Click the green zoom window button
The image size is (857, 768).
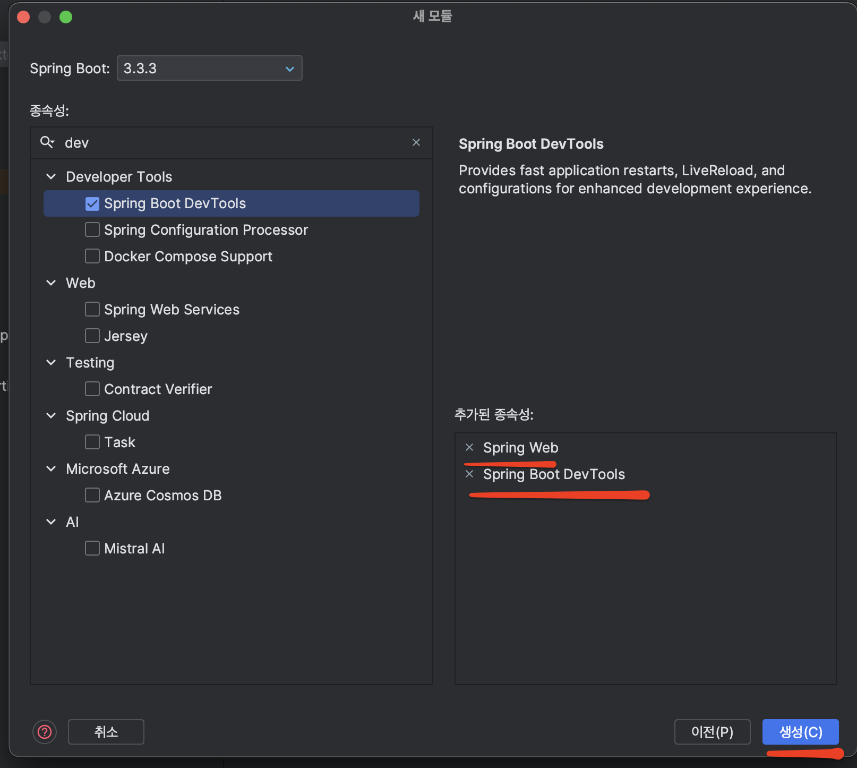pyautogui.click(x=66, y=17)
